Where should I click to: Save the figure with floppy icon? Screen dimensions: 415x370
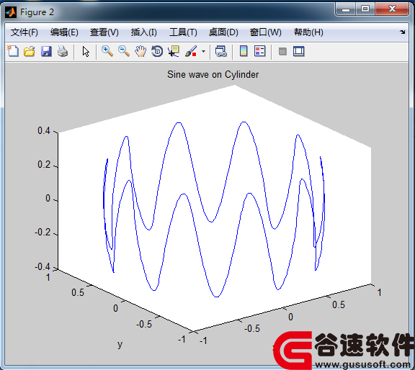click(x=46, y=51)
